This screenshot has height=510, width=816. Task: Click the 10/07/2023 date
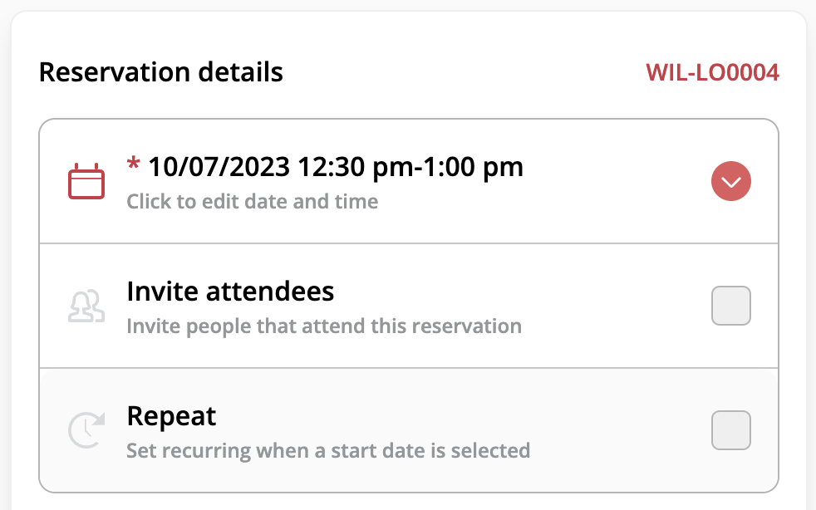click(219, 167)
